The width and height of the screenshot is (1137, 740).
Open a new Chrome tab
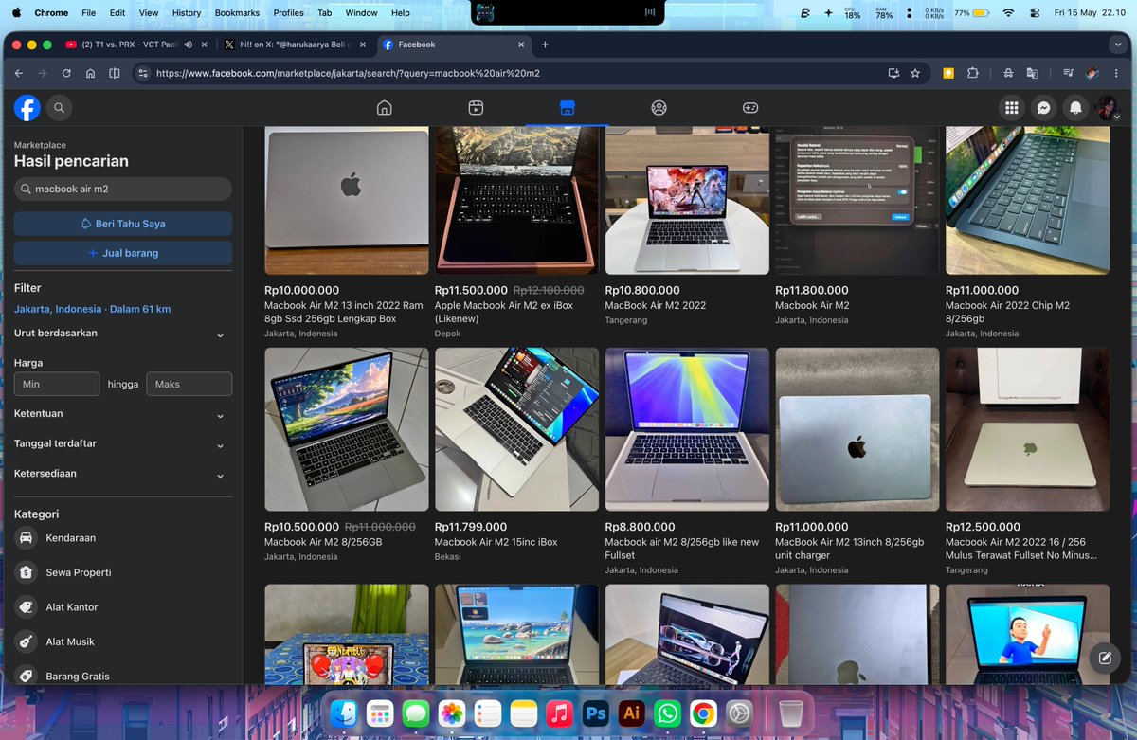[545, 45]
